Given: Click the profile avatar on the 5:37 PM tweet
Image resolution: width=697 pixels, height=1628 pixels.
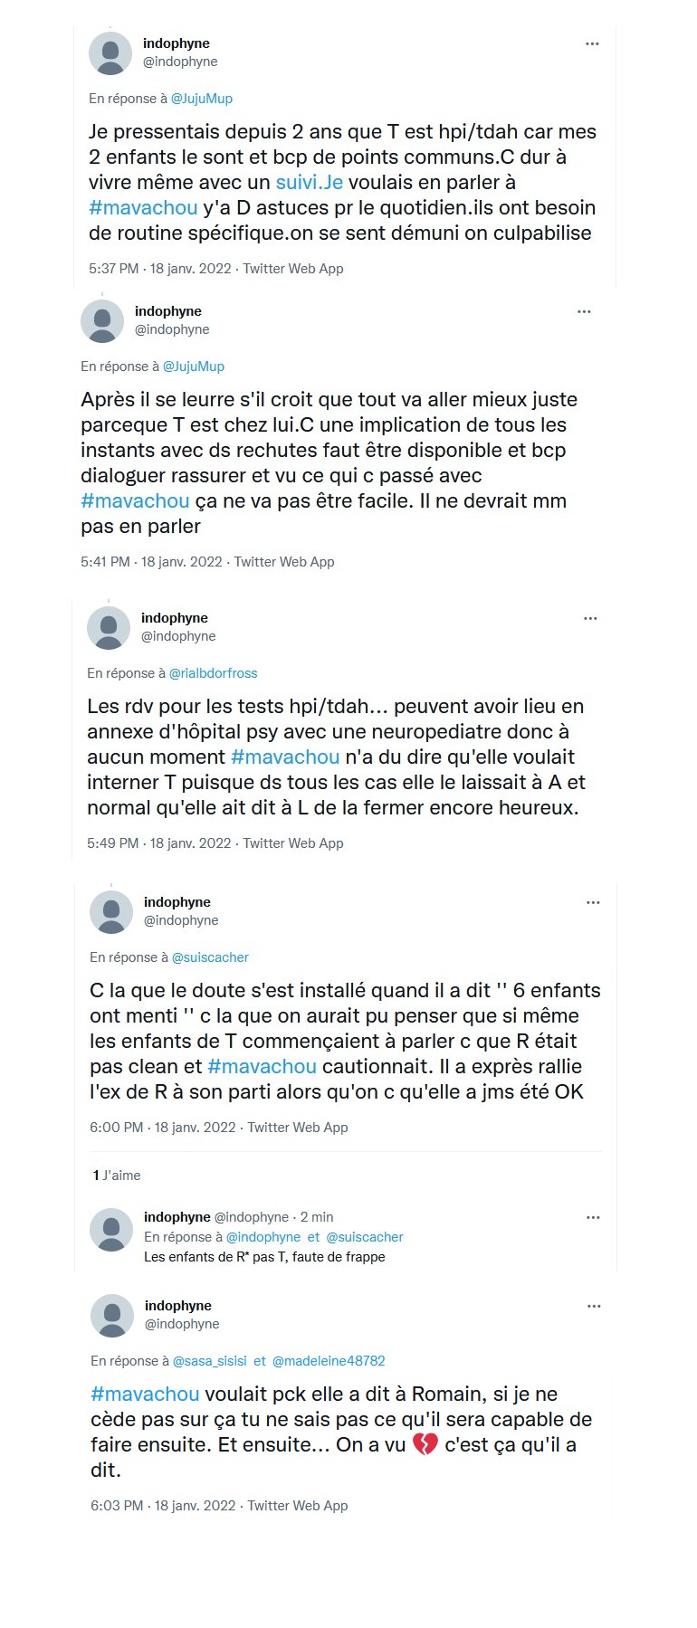Looking at the screenshot, I should 110,52.
